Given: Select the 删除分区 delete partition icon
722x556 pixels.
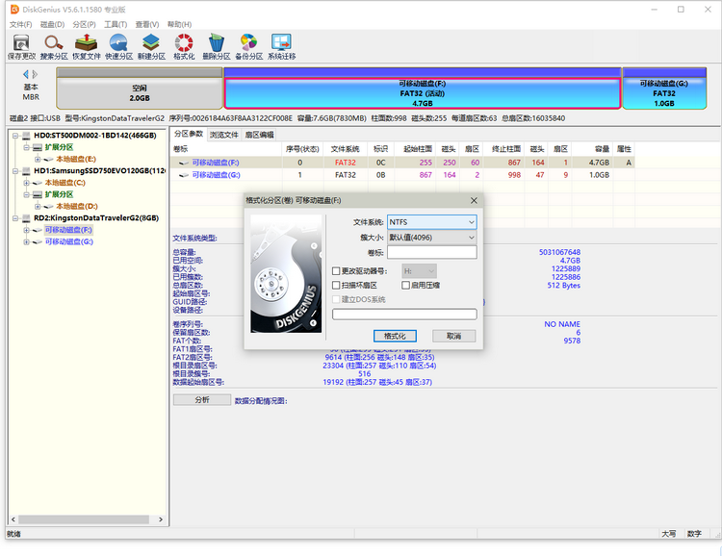Looking at the screenshot, I should 216,47.
